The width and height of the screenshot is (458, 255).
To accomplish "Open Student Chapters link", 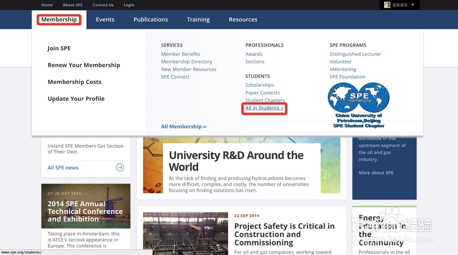I will (265, 100).
